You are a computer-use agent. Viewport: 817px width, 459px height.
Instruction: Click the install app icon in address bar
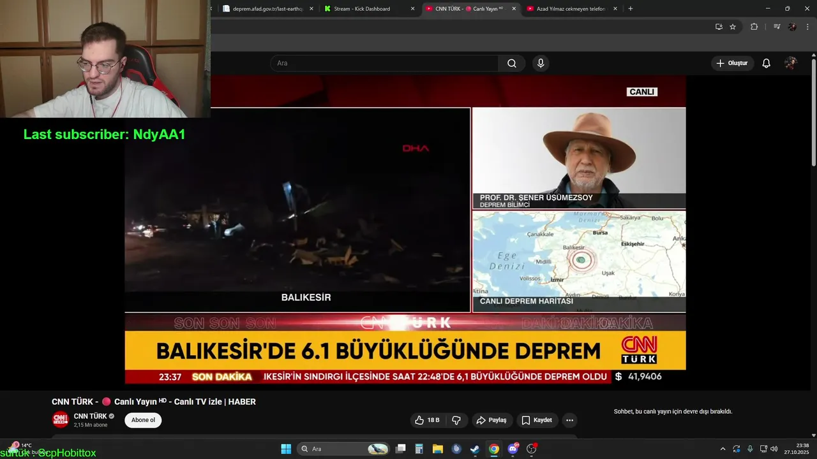coord(719,27)
